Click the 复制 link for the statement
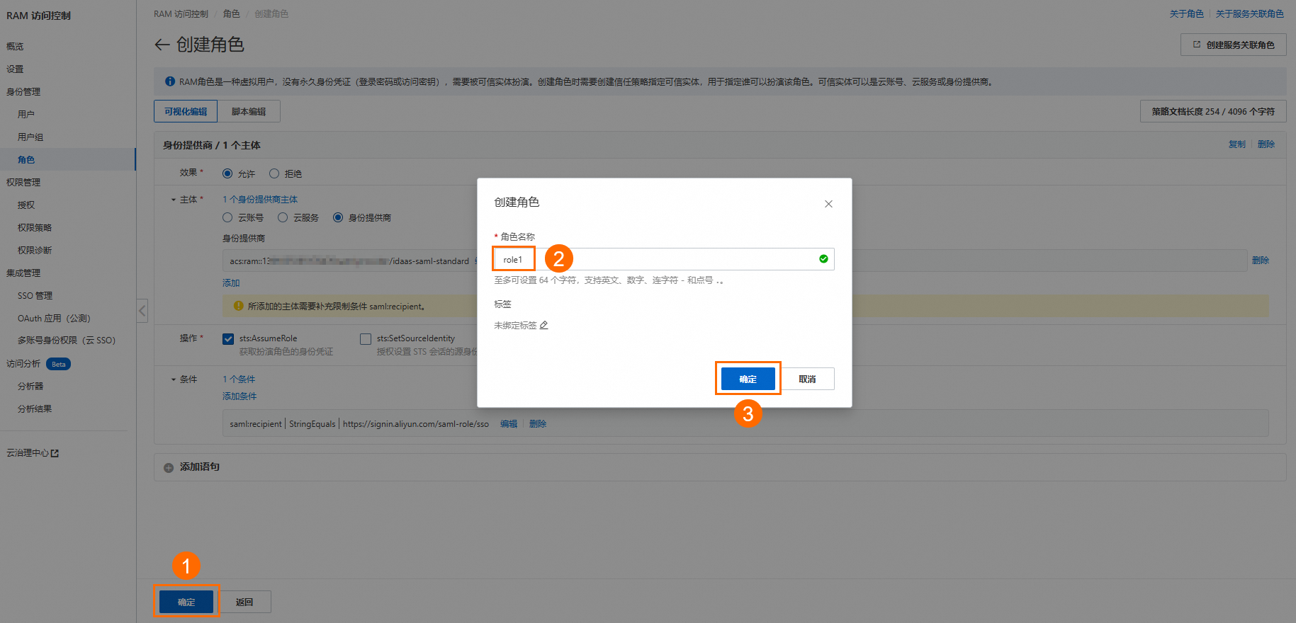Viewport: 1296px width, 623px height. (1237, 144)
